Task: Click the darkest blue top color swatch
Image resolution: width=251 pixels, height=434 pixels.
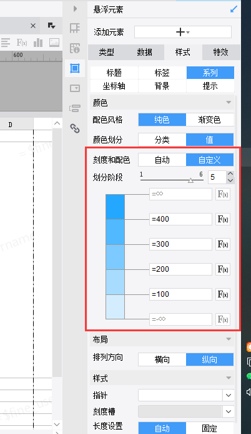Action: click(116, 207)
